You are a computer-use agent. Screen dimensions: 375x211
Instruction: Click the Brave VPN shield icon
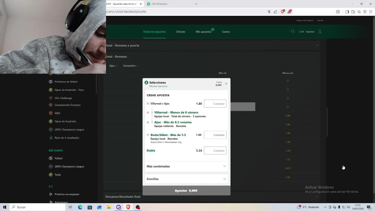pos(365,12)
